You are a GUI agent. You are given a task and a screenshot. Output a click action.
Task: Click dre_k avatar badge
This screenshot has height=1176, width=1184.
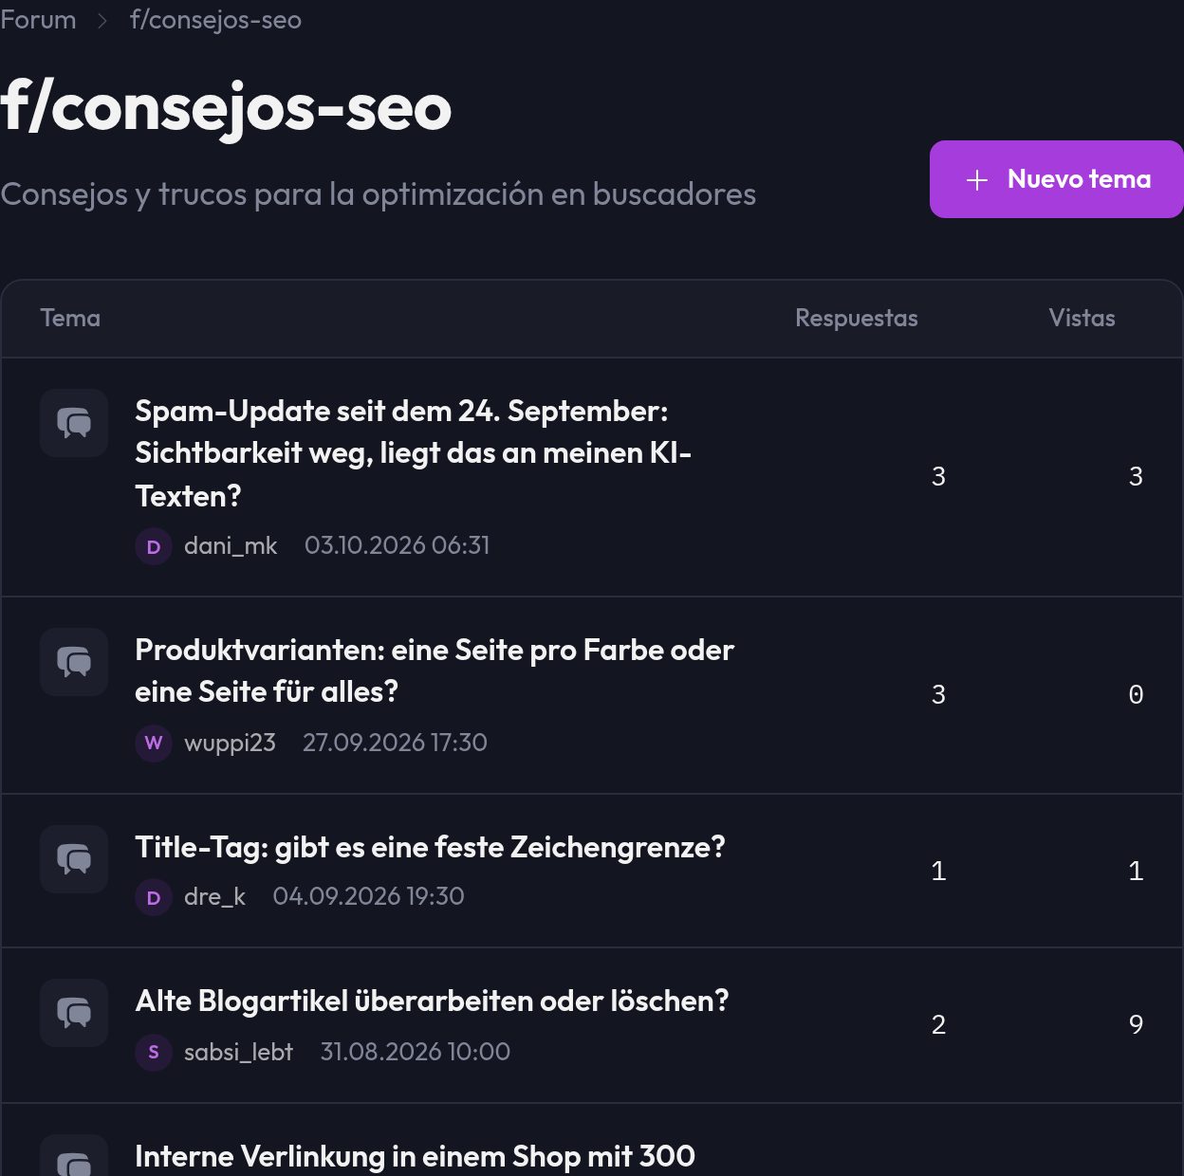point(154,897)
